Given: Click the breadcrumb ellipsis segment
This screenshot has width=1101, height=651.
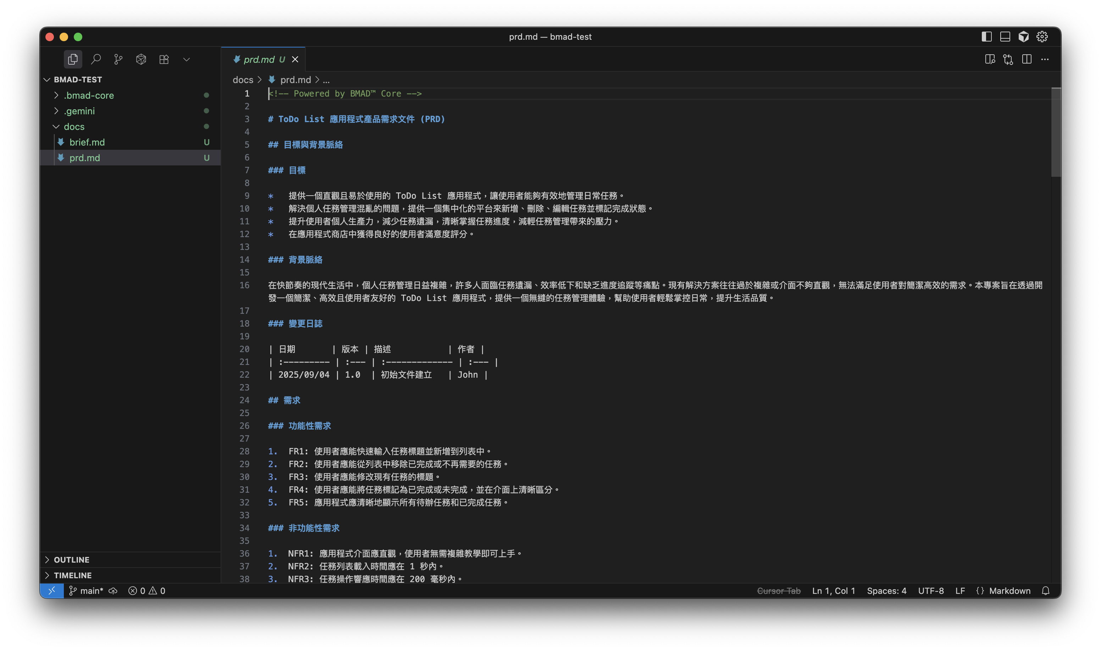Looking at the screenshot, I should [326, 80].
